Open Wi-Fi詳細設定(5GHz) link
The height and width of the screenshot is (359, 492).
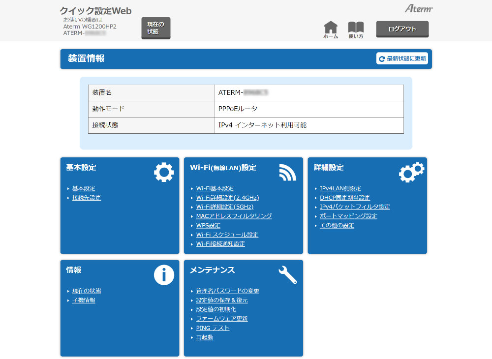[x=225, y=207]
